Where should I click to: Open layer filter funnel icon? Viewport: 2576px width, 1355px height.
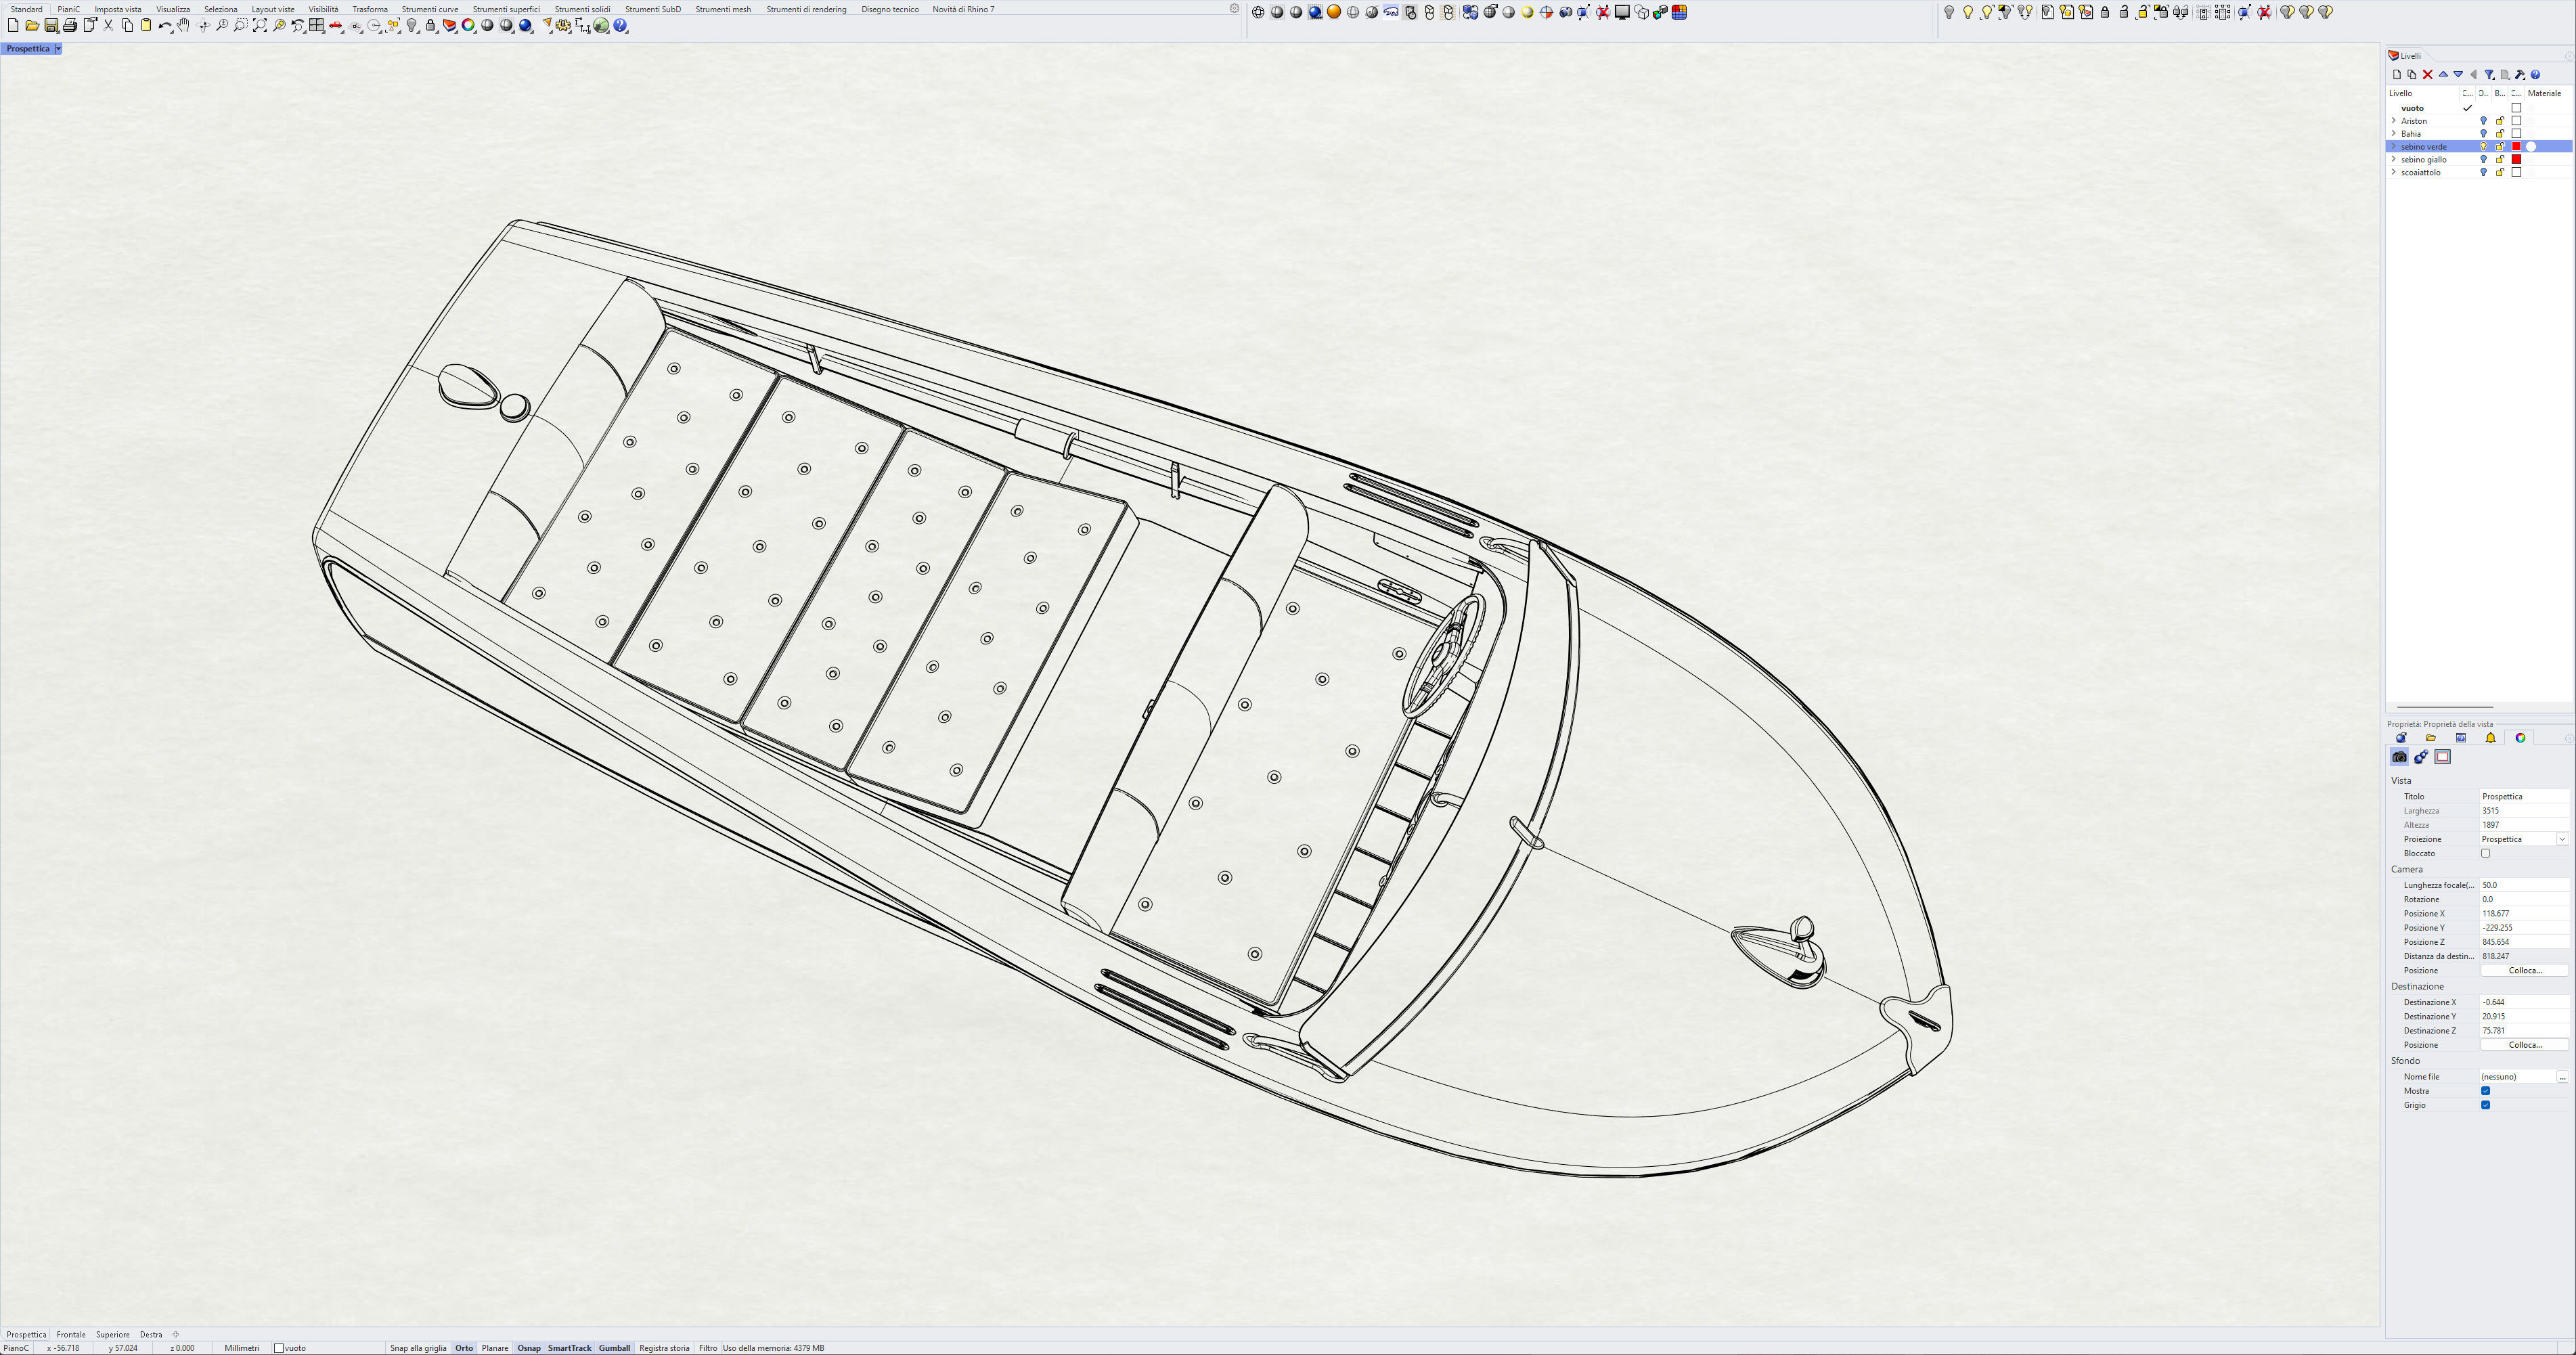coord(2489,75)
